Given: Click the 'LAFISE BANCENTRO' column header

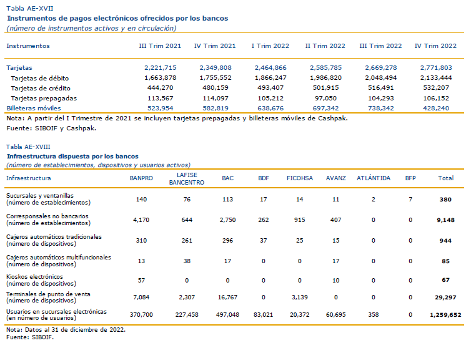Looking at the screenshot, I should 187,179.
